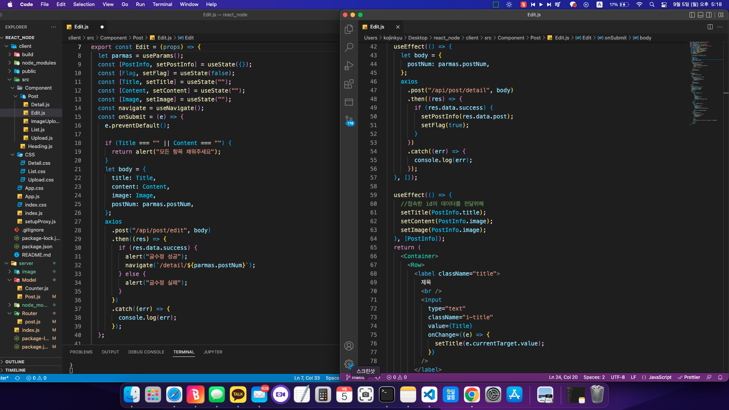729x410 pixels.
Task: Click errors and warnings in right status bar
Action: pyautogui.click(x=397, y=377)
